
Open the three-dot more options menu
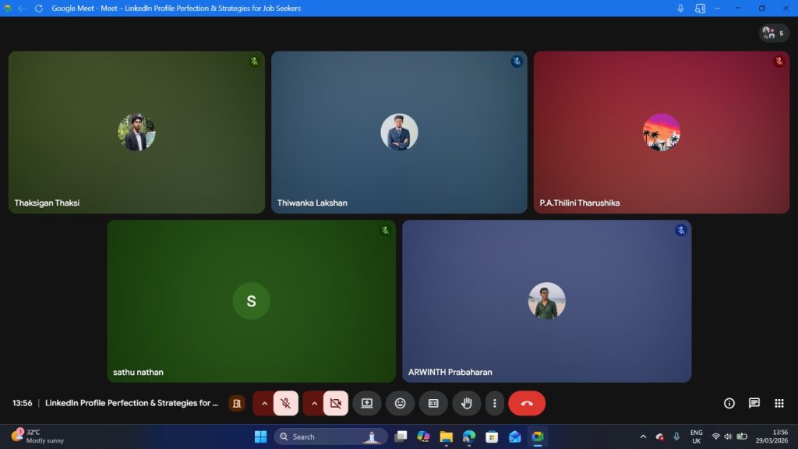click(x=494, y=403)
